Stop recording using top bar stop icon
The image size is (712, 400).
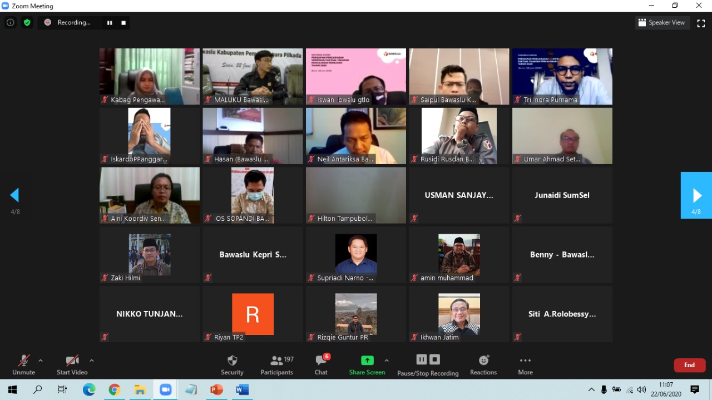tap(123, 23)
